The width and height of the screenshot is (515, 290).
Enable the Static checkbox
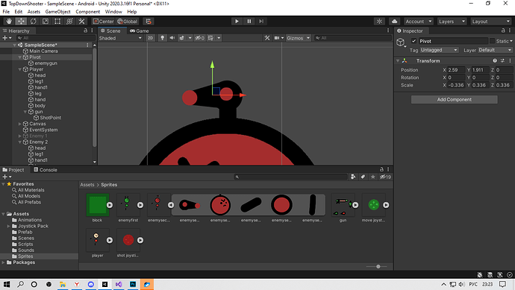[x=492, y=41]
